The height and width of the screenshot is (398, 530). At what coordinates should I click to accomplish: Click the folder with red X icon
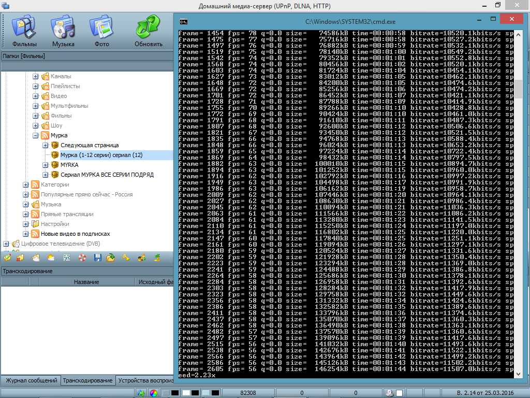click(x=20, y=257)
